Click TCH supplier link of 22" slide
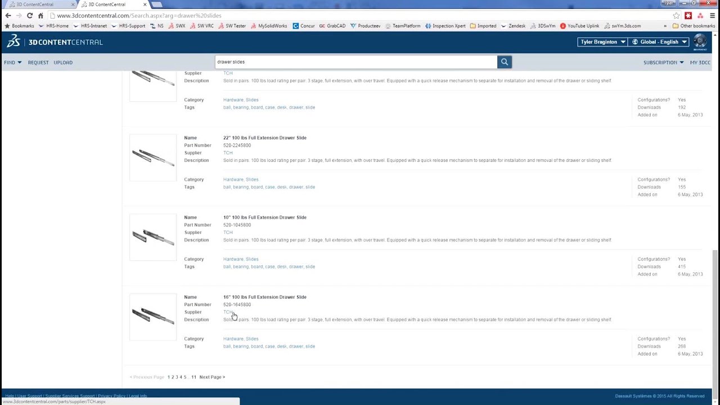This screenshot has width=720, height=405. point(228,153)
